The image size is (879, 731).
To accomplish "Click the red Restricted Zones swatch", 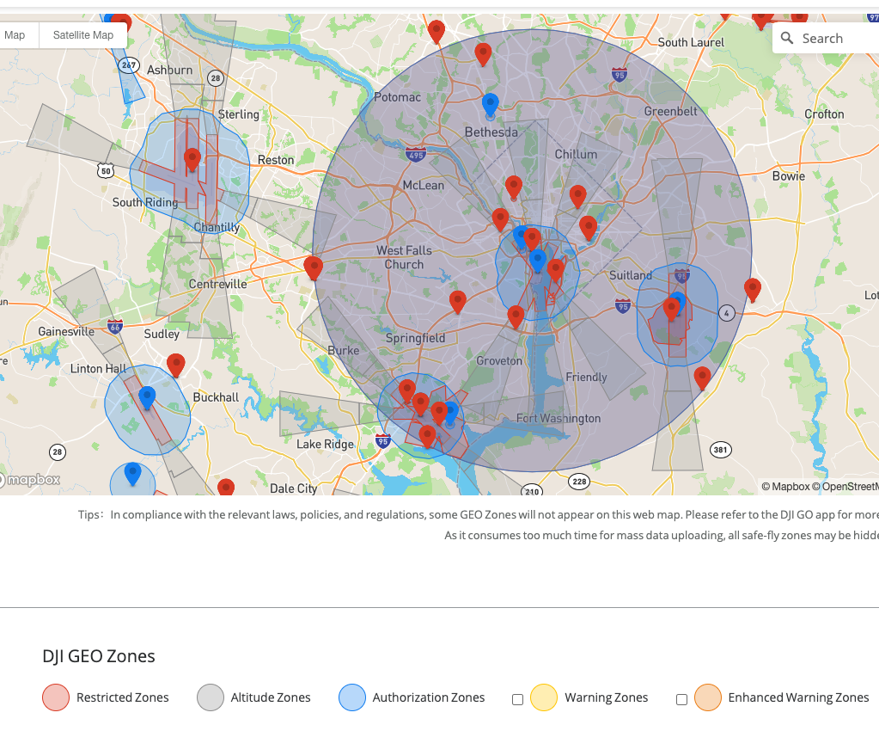I will click(56, 697).
